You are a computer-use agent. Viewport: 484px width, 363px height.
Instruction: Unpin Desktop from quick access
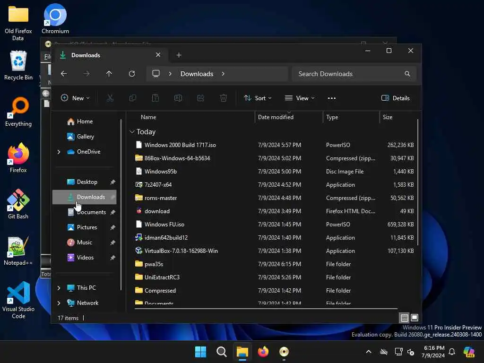pyautogui.click(x=113, y=182)
